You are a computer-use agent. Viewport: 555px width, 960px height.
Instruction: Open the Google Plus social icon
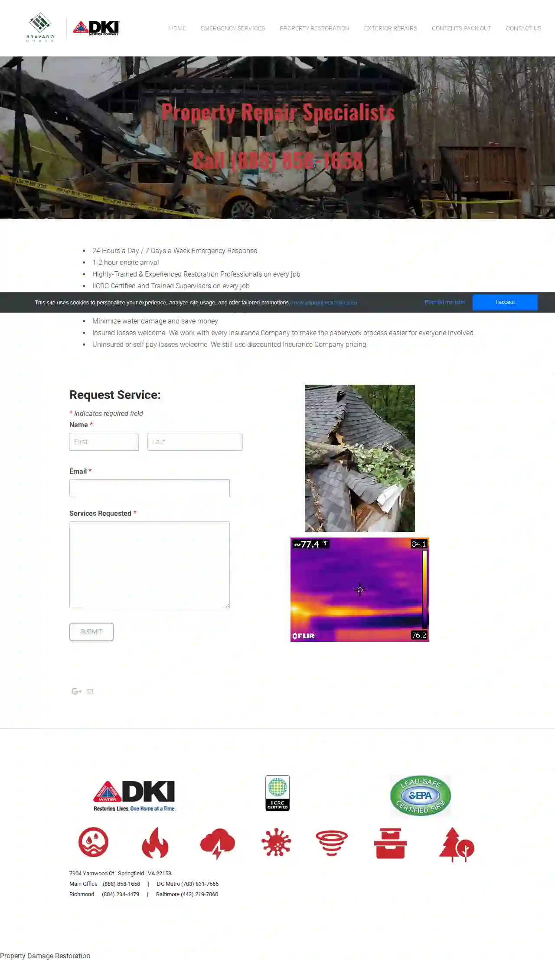[x=77, y=691]
